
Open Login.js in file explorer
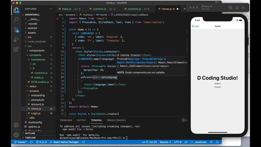point(35,114)
